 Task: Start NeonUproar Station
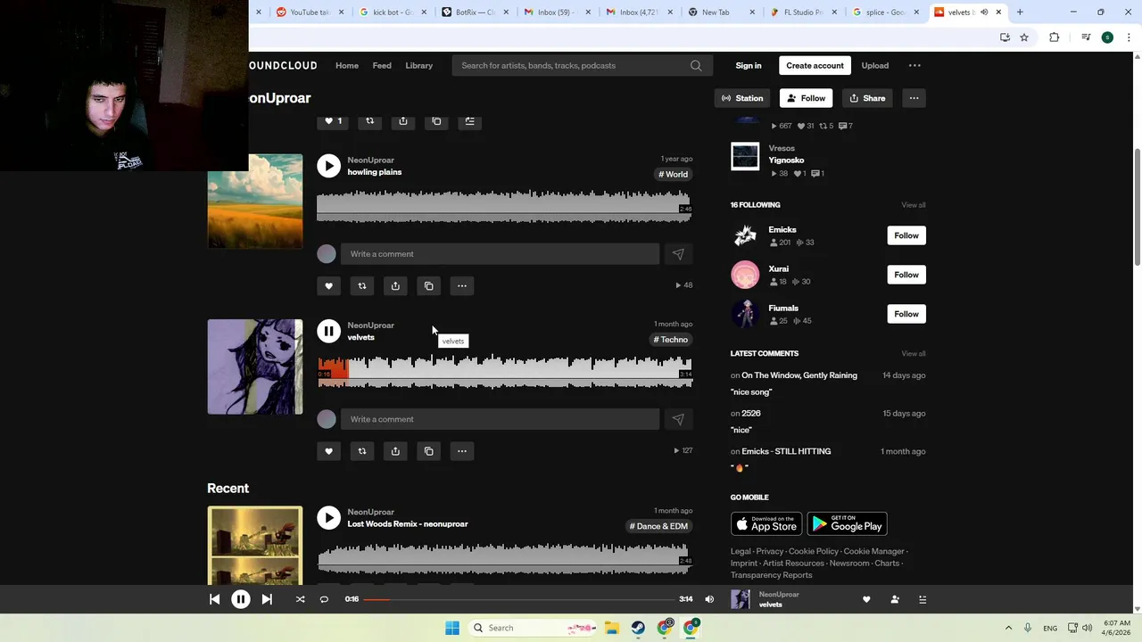point(742,98)
